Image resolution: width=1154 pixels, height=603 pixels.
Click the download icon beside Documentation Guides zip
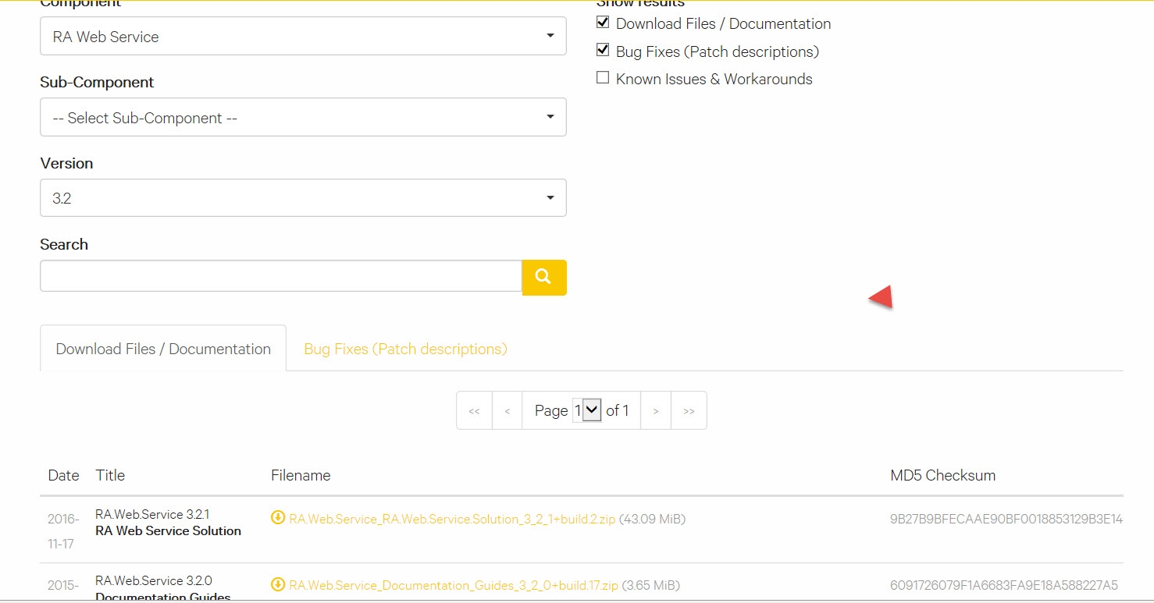pos(278,584)
